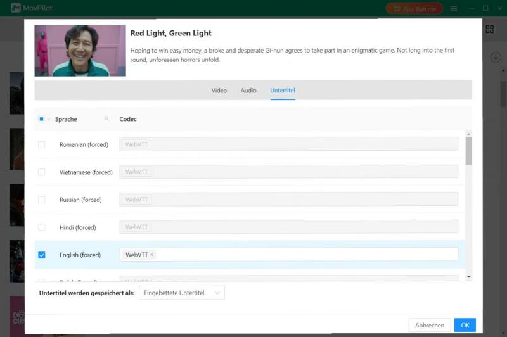507x337 pixels.
Task: Check the Hindi (forced) checkbox
Action: click(42, 227)
